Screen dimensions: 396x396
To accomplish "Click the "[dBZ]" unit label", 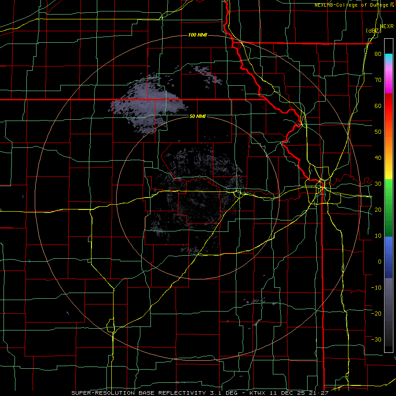I will tap(374, 30).
